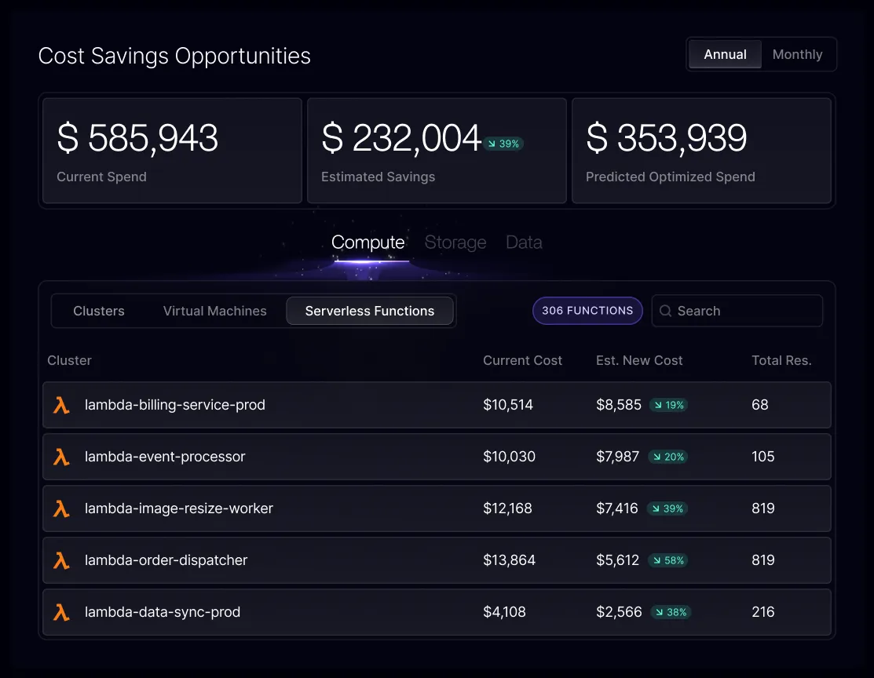Click the $5,612 estimated new cost
Screen dimensions: 874x678
[x=617, y=560]
